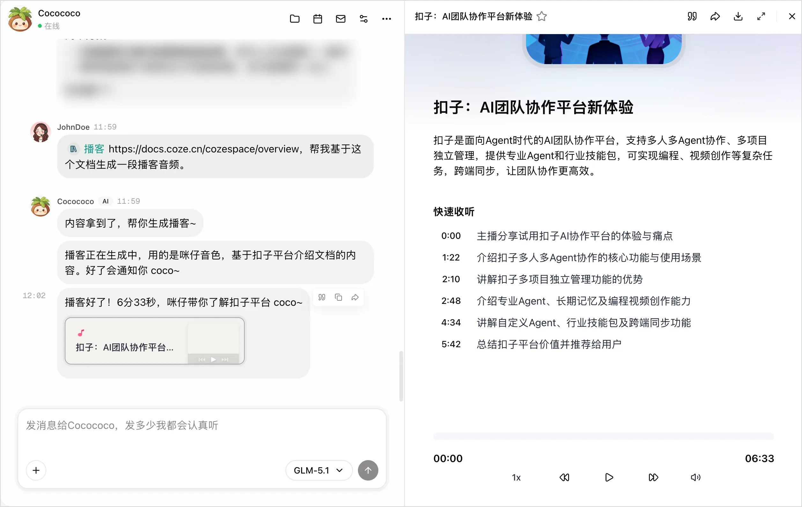
Task: Open the settings sliders icon in header
Action: [363, 18]
